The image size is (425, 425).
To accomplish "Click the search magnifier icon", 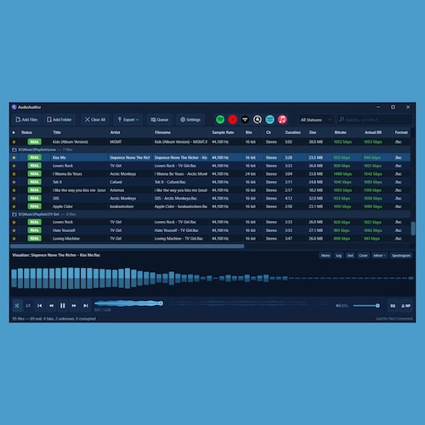I will click(342, 120).
